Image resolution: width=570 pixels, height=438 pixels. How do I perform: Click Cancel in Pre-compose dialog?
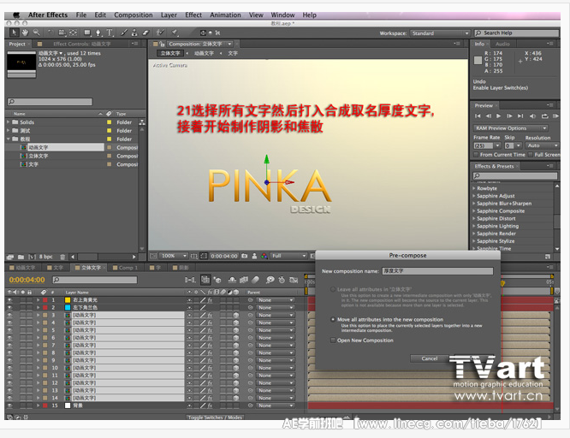[430, 358]
